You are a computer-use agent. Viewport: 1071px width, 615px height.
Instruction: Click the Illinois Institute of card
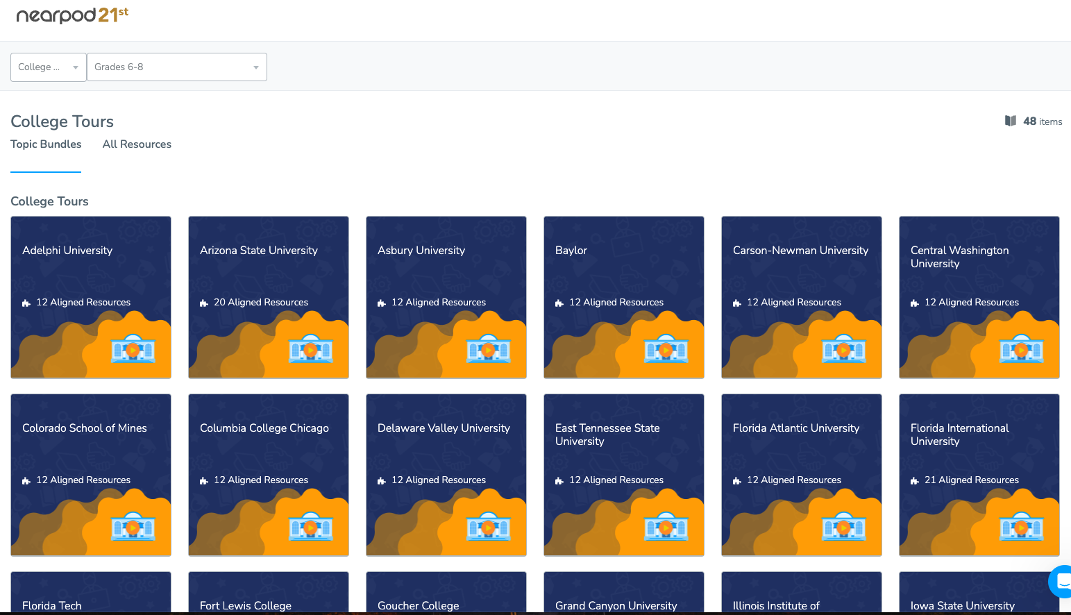(x=802, y=592)
